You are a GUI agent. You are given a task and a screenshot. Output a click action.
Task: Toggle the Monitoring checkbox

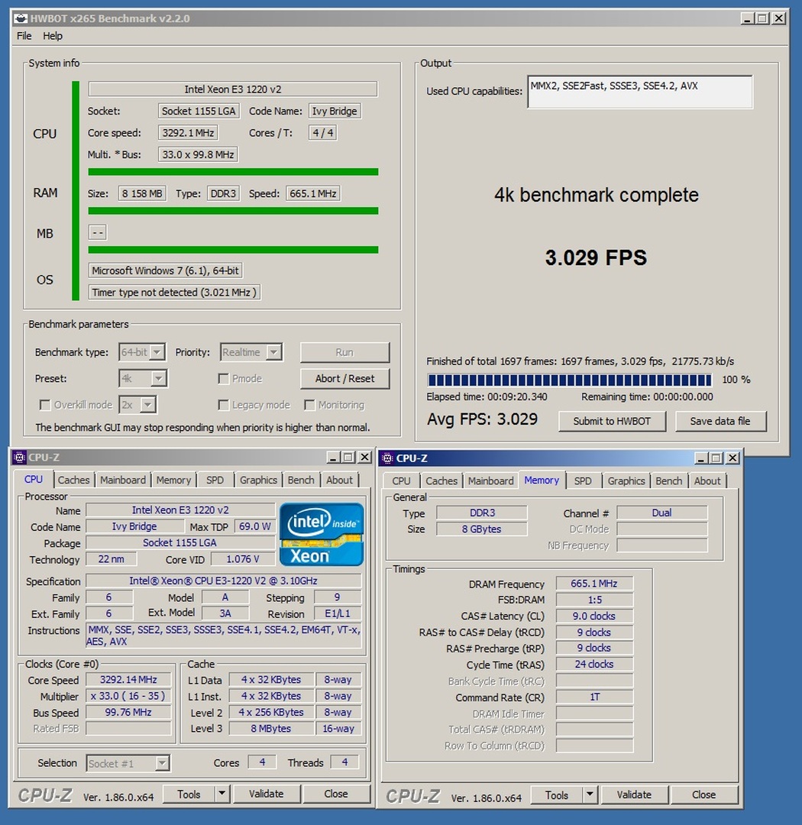tap(309, 405)
